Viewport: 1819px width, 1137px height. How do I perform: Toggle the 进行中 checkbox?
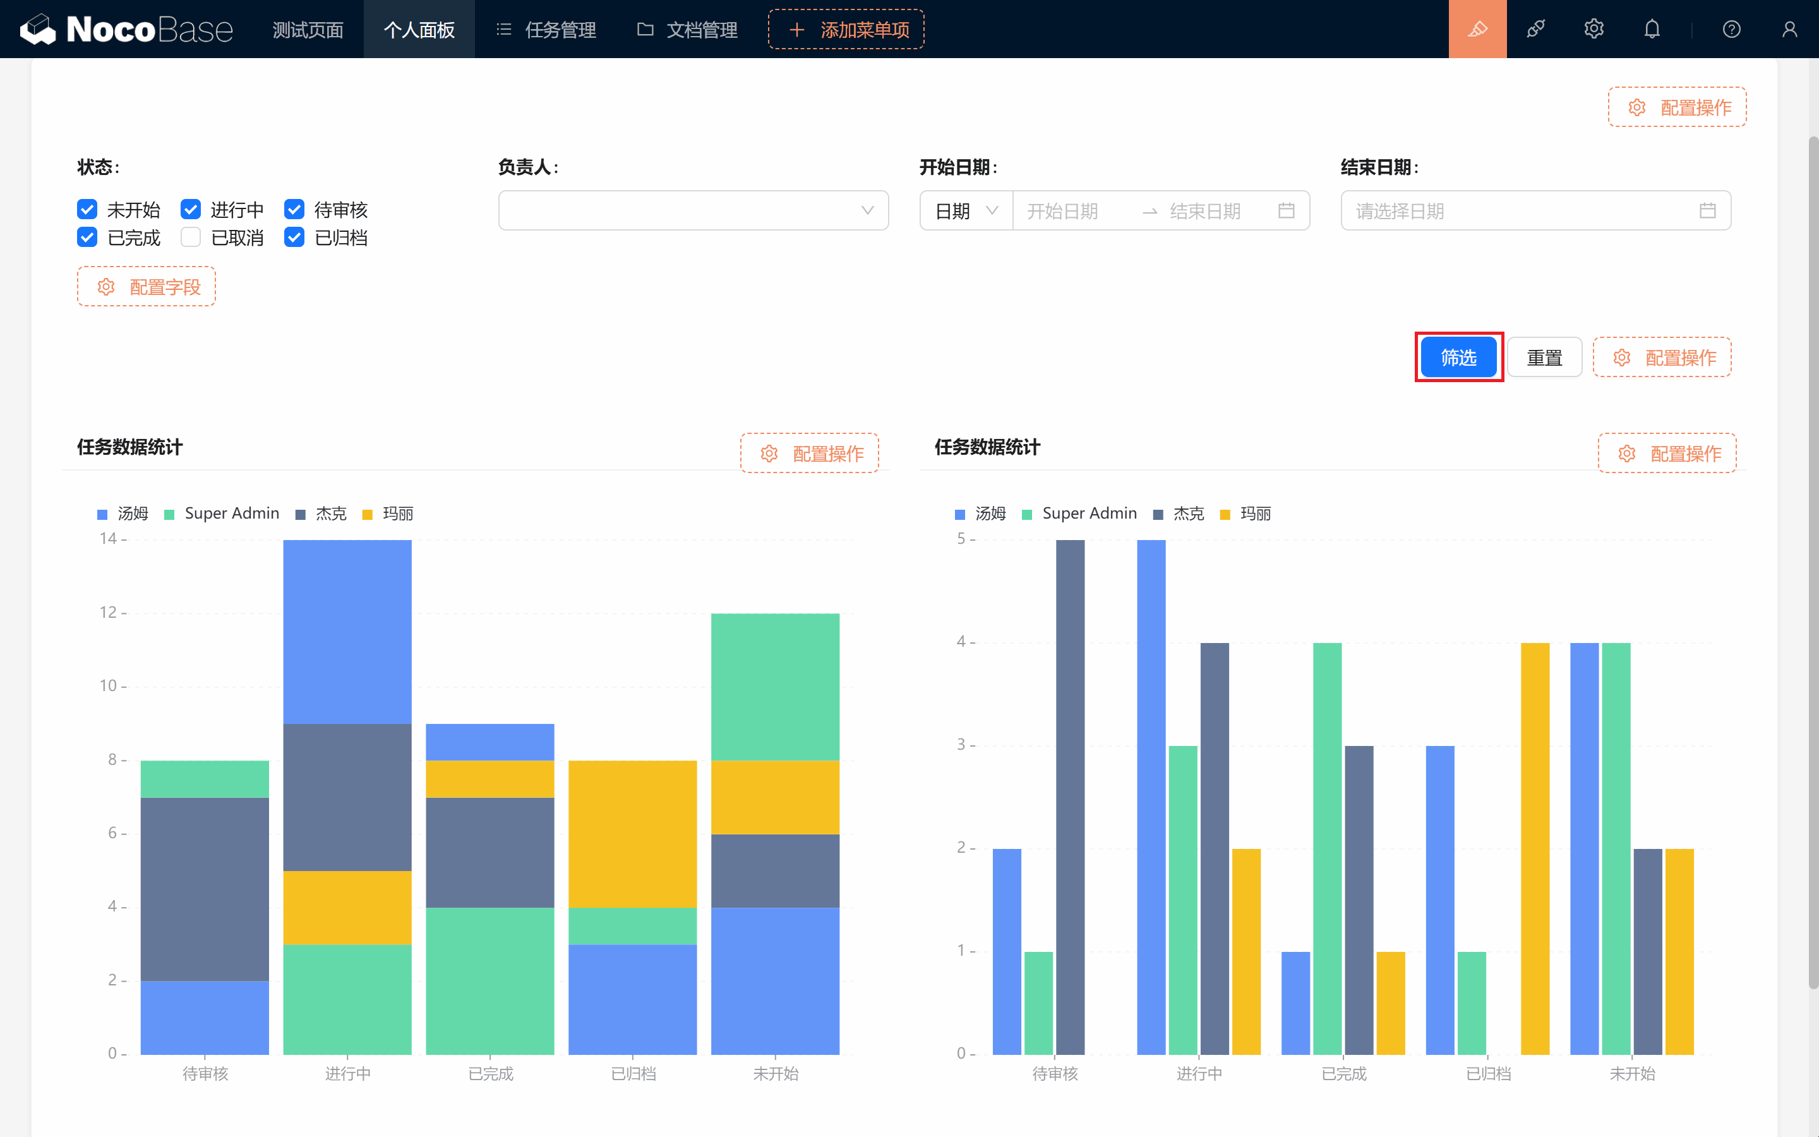point(191,209)
